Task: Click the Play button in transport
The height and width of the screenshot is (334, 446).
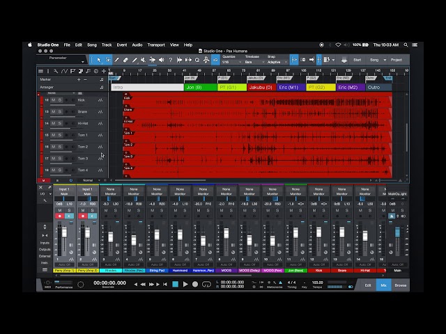Action: [x=185, y=284]
